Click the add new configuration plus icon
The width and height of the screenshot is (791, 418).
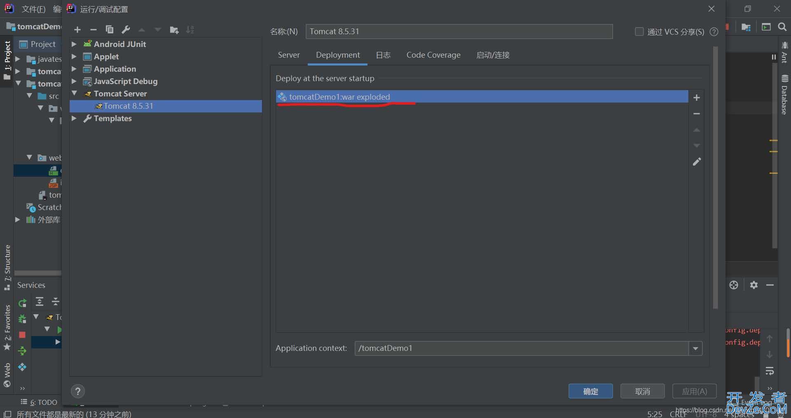click(77, 30)
